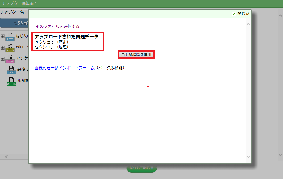Click チャプター名 label

(13, 12)
